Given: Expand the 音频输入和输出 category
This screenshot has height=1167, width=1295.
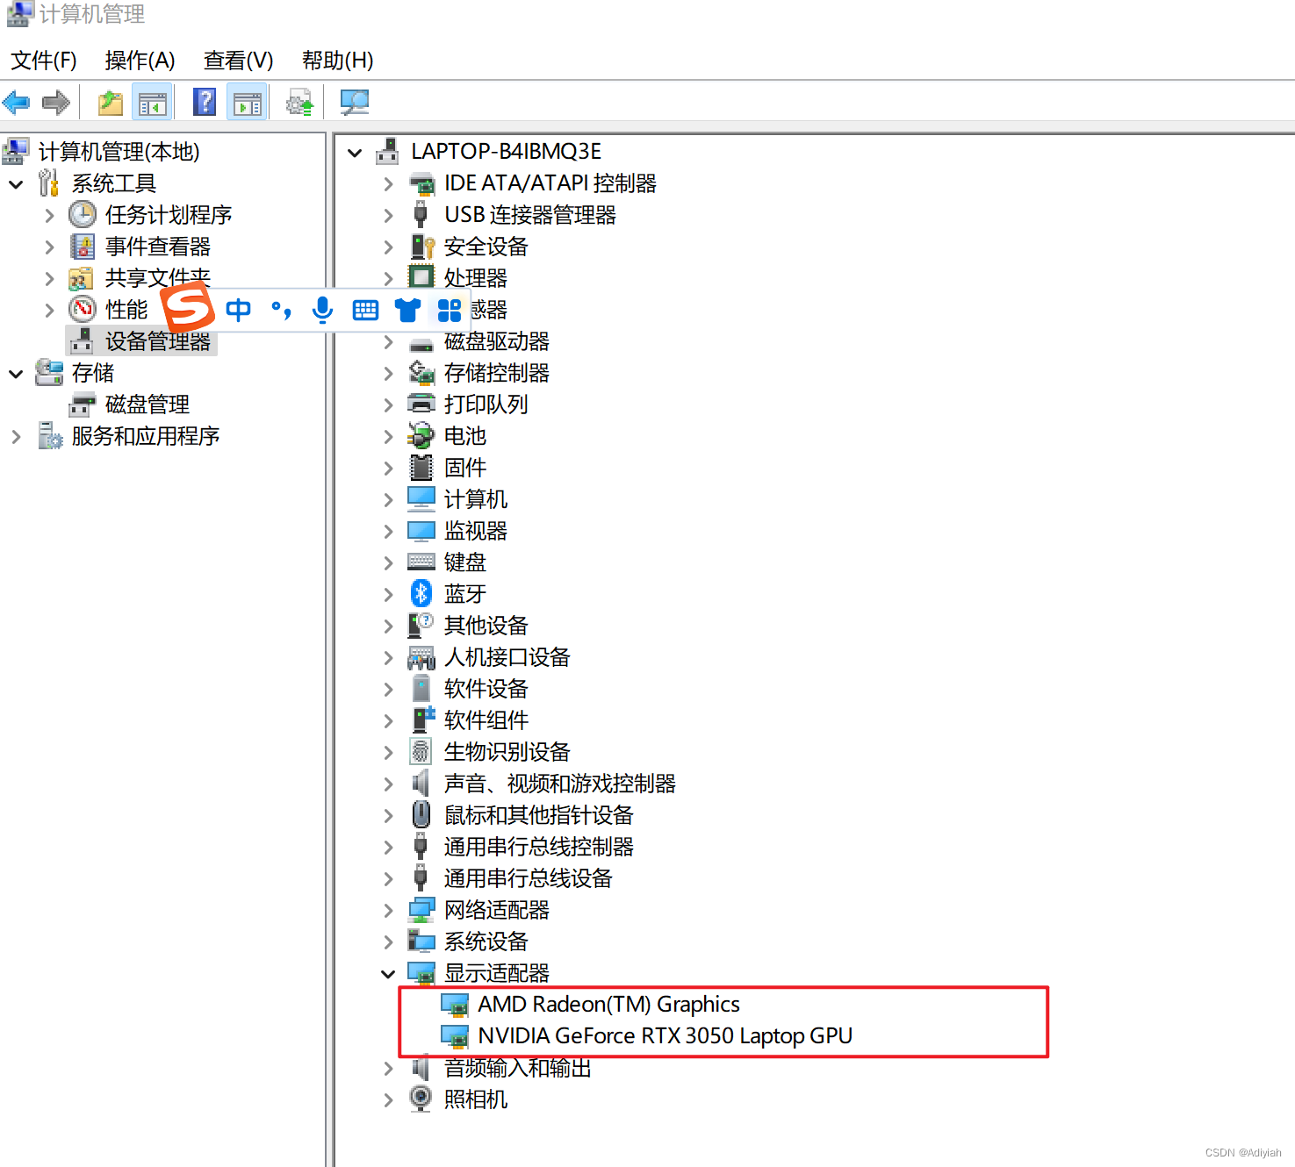Looking at the screenshot, I should coord(388,1069).
